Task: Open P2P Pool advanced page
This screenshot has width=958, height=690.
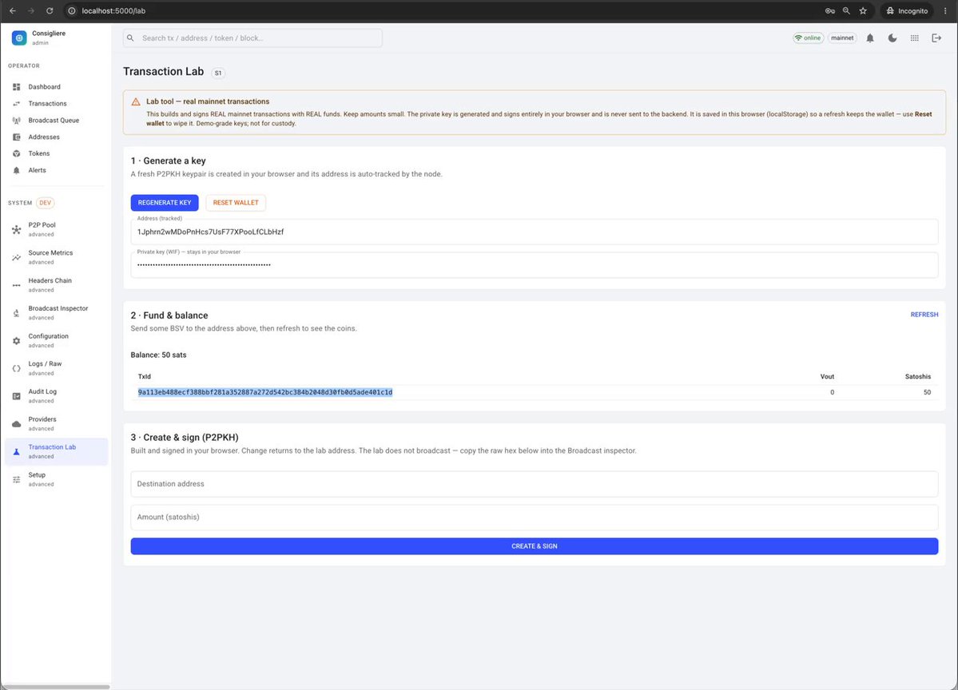Action: [x=56, y=229]
